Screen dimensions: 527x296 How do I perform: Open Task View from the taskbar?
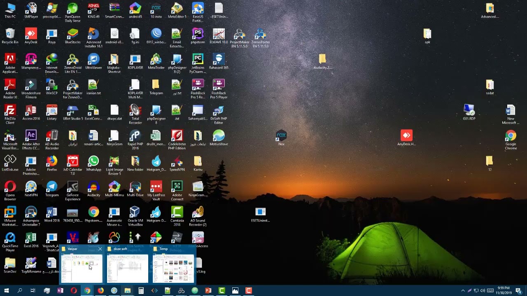click(x=33, y=291)
